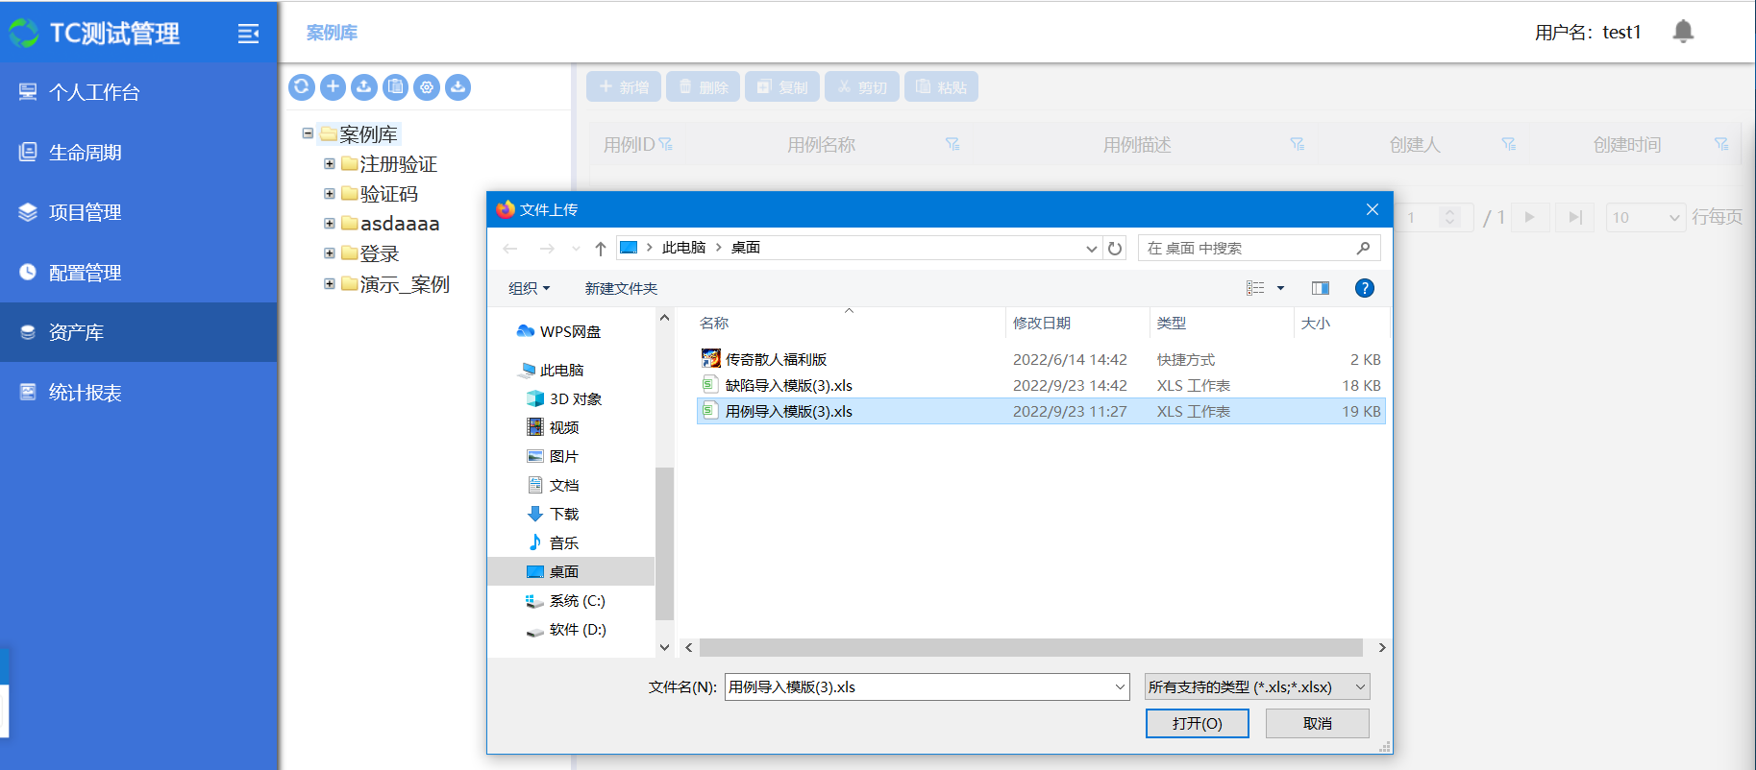The width and height of the screenshot is (1756, 770).
Task: Click 新建文件夹 in the dialog toolbar
Action: tap(621, 288)
